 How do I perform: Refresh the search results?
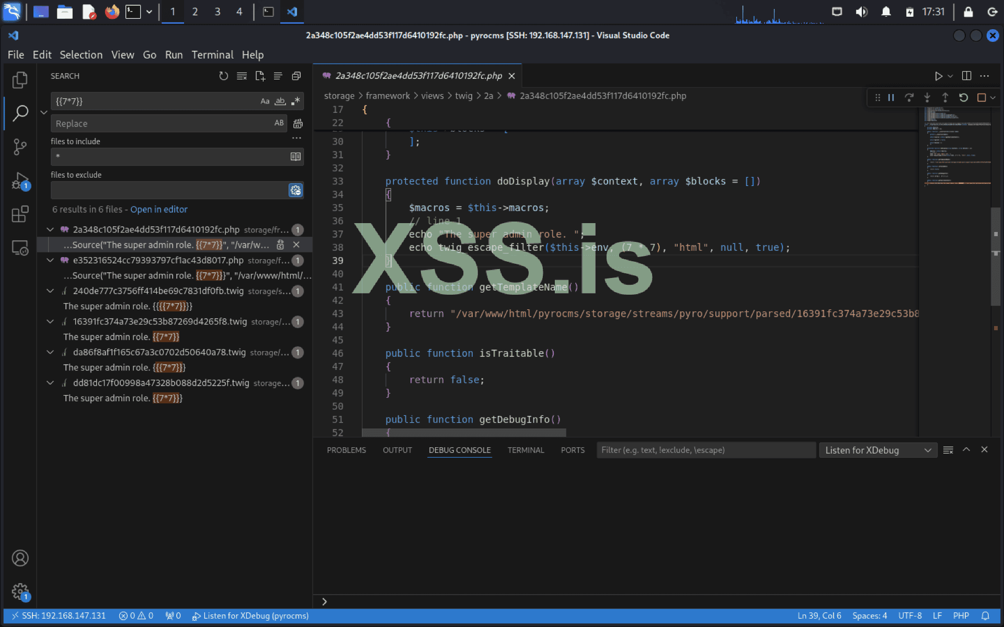coord(224,76)
